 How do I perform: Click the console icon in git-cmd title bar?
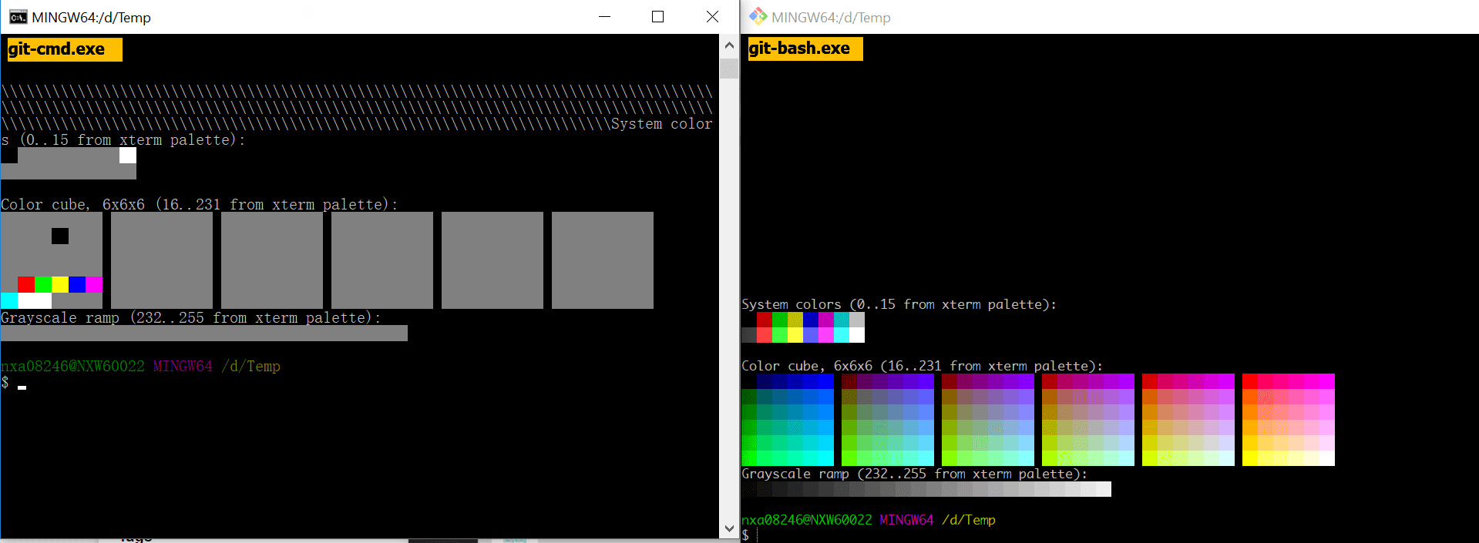18,17
